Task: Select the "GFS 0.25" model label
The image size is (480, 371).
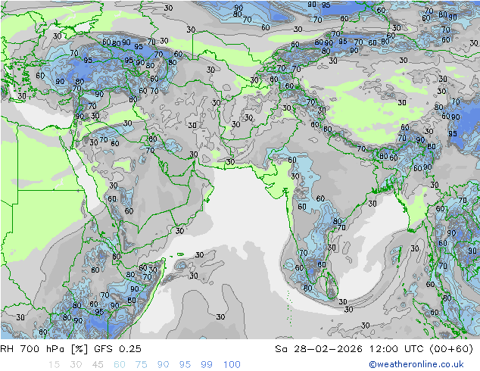Action: 117,348
